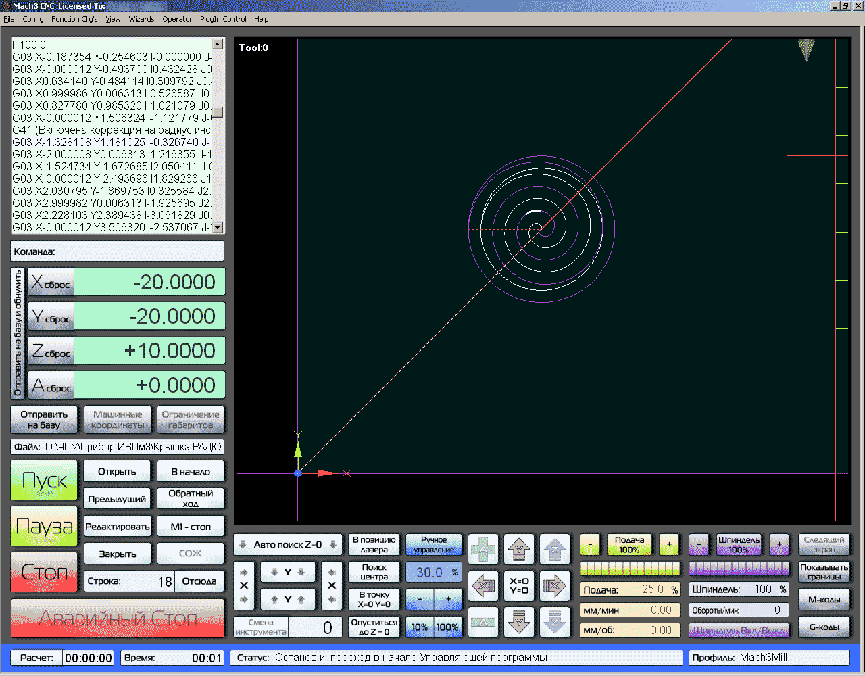Viewport: 865px width, 676px height.
Task: Click the Команда command input field
Action: [118, 251]
